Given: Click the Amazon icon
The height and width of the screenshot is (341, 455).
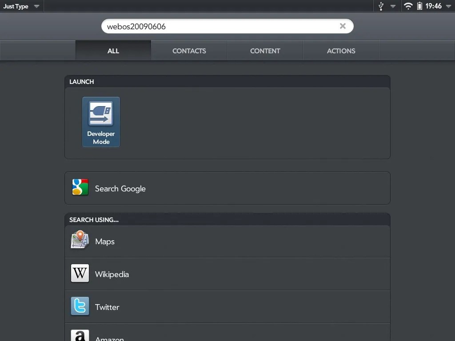Looking at the screenshot, I should [80, 336].
